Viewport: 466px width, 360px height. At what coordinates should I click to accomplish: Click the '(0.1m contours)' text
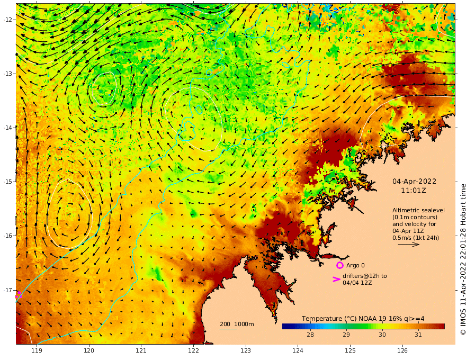[415, 217]
